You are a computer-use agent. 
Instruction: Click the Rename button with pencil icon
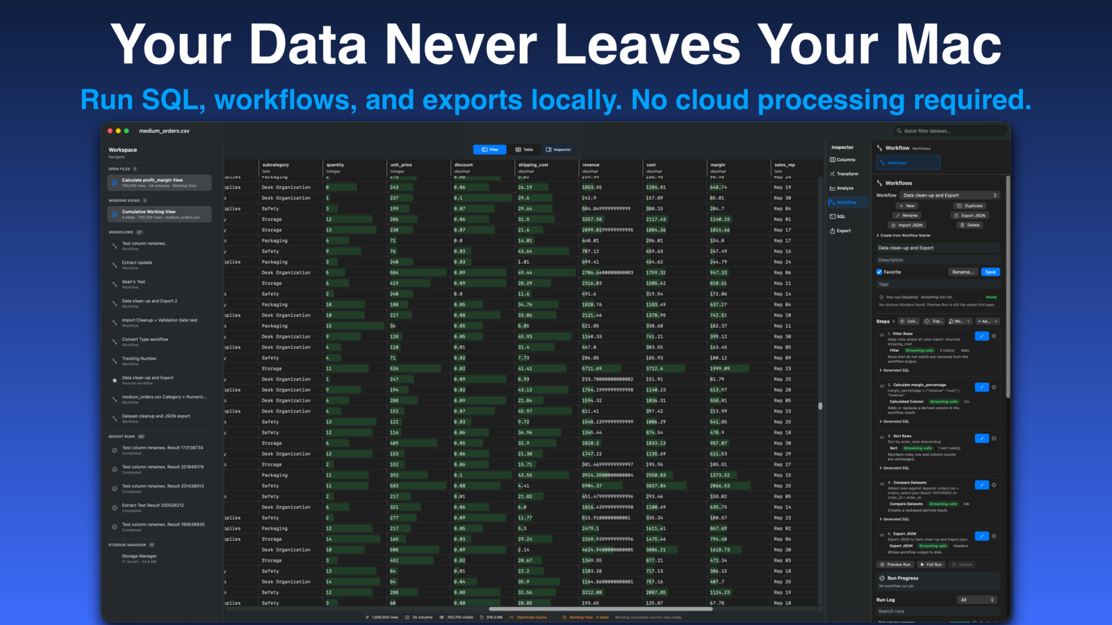(907, 215)
